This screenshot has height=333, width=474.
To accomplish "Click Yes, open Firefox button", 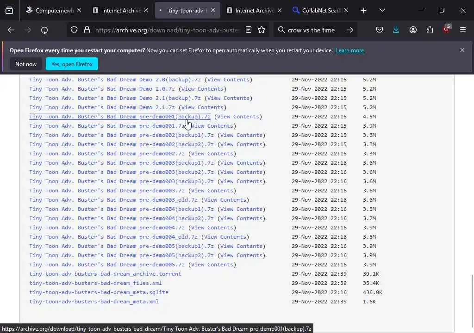I will coord(72,64).
